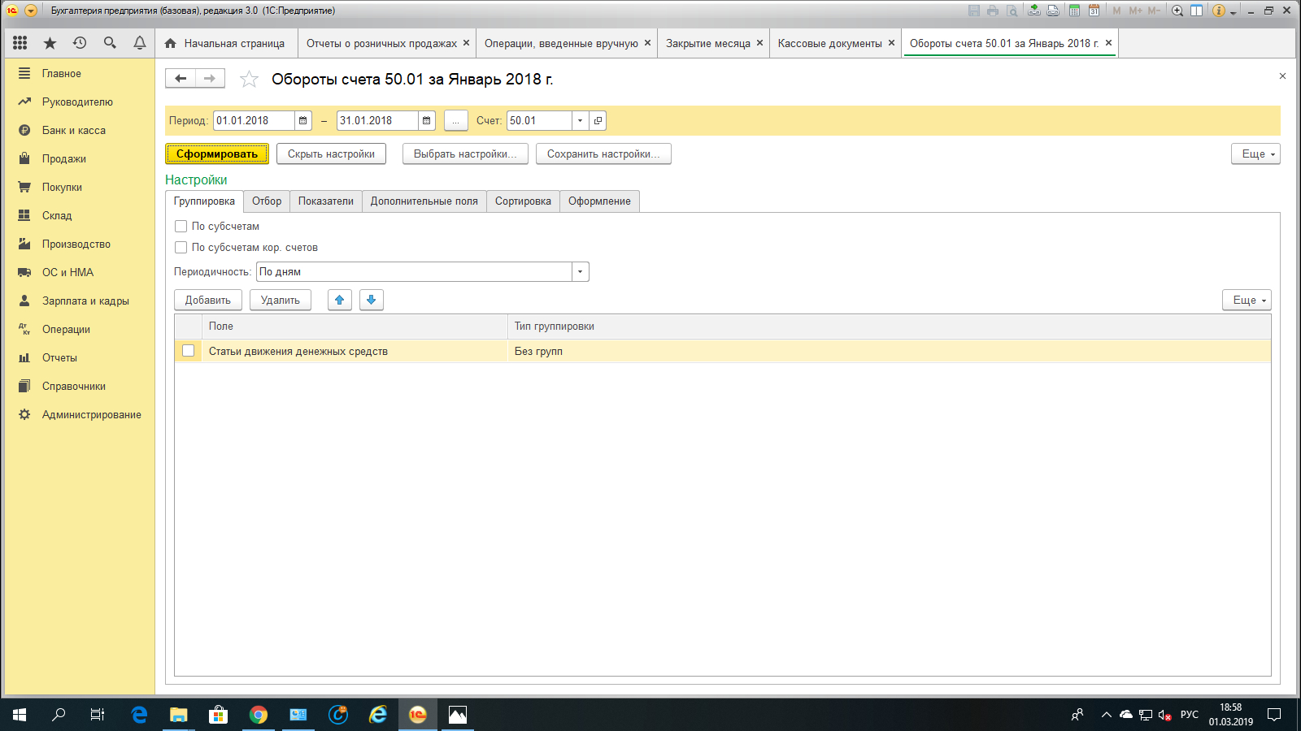Open Microsoft Edge from the taskbar
The image size is (1301, 731).
(x=139, y=715)
